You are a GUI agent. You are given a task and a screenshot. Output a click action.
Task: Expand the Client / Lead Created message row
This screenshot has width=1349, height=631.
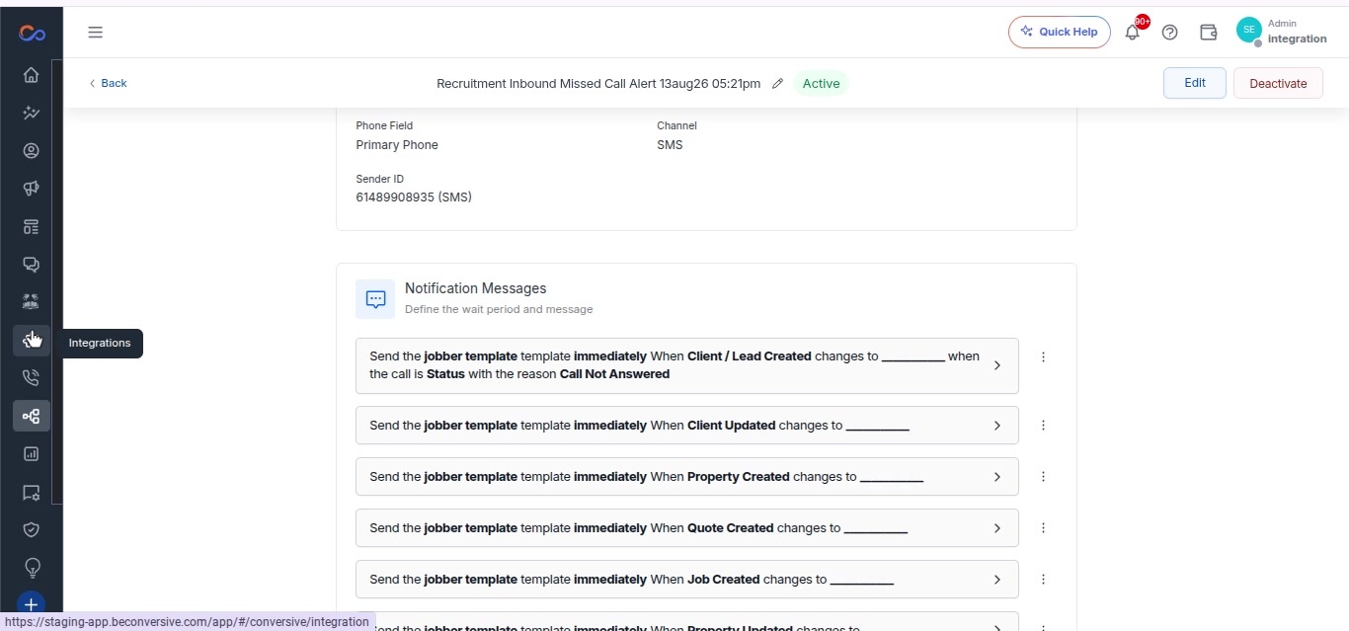686,365
